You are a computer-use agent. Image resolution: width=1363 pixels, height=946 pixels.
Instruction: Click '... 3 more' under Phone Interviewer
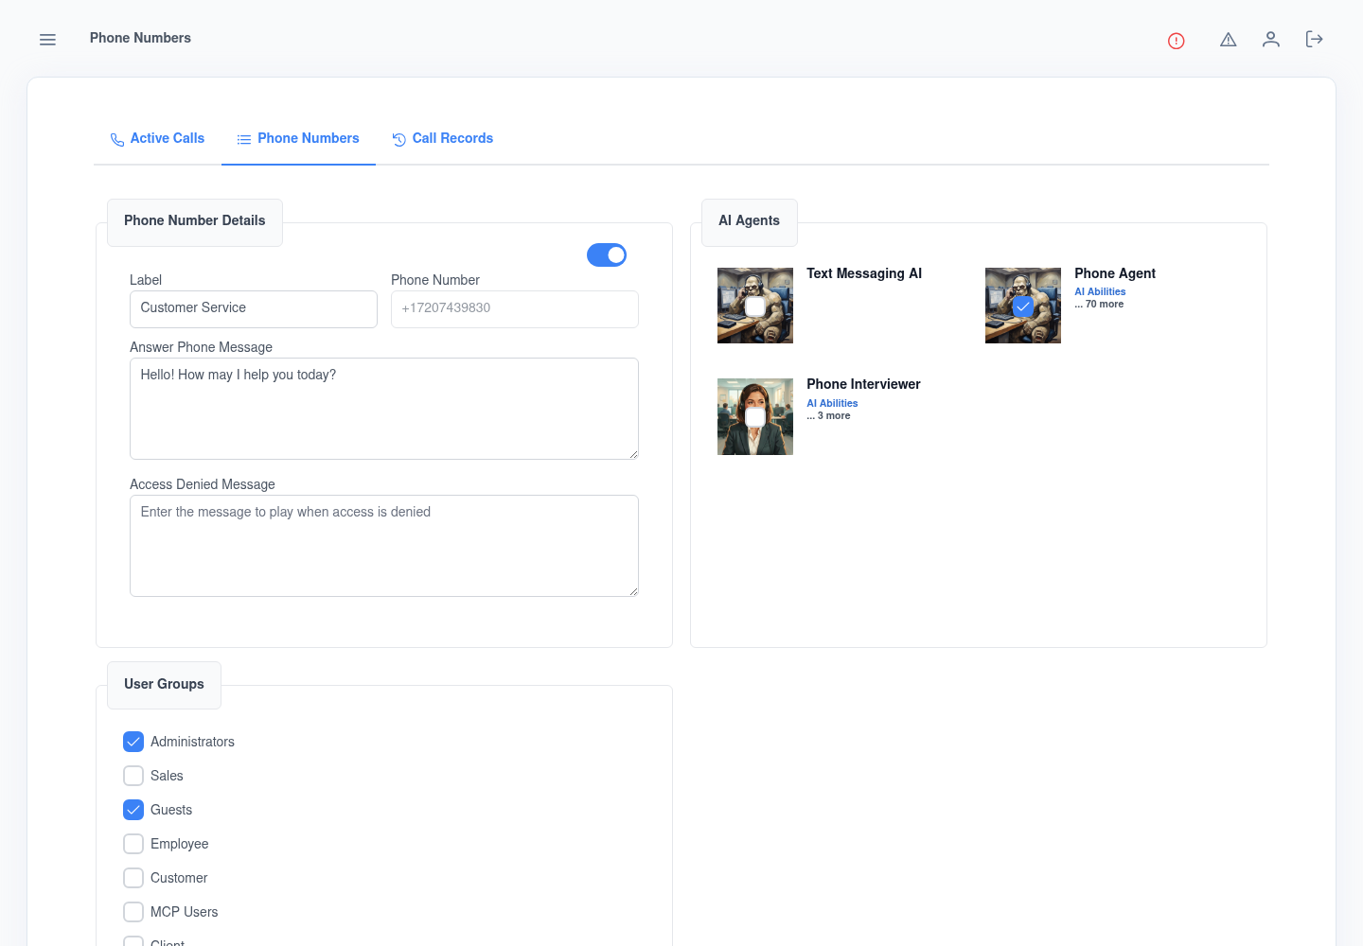tap(828, 416)
